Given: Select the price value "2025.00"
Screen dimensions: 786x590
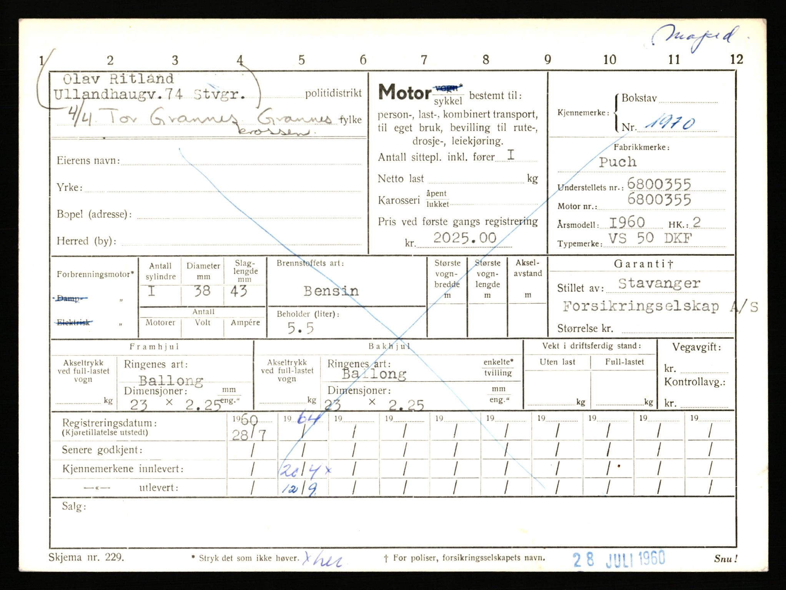Looking at the screenshot, I should [465, 238].
